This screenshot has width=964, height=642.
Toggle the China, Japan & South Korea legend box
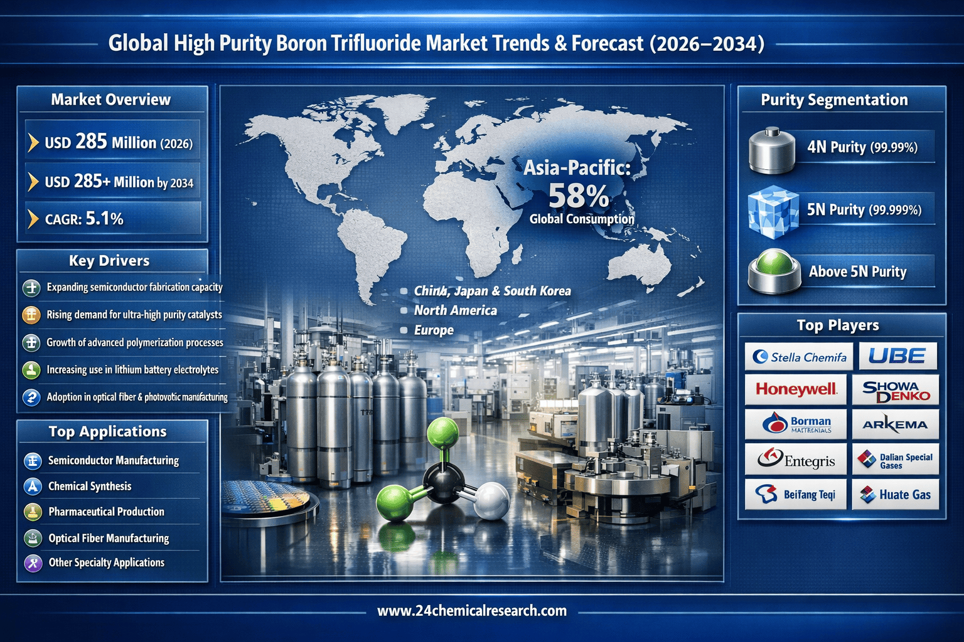[404, 291]
